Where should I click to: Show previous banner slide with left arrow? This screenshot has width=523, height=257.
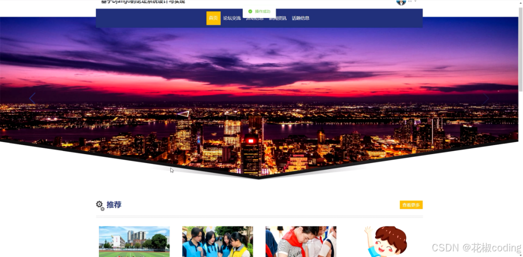(x=32, y=99)
